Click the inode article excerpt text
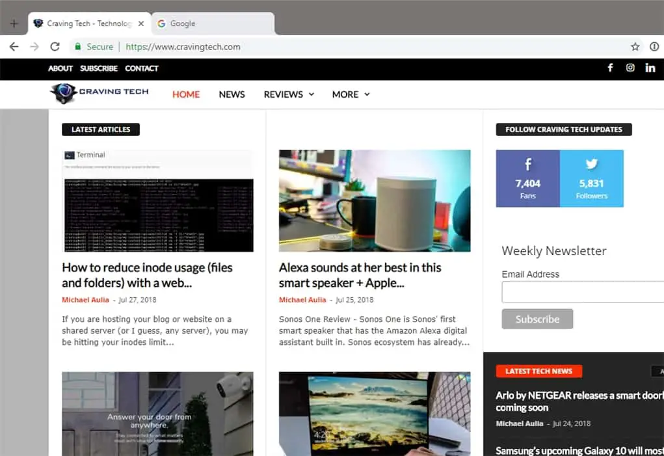 [155, 330]
